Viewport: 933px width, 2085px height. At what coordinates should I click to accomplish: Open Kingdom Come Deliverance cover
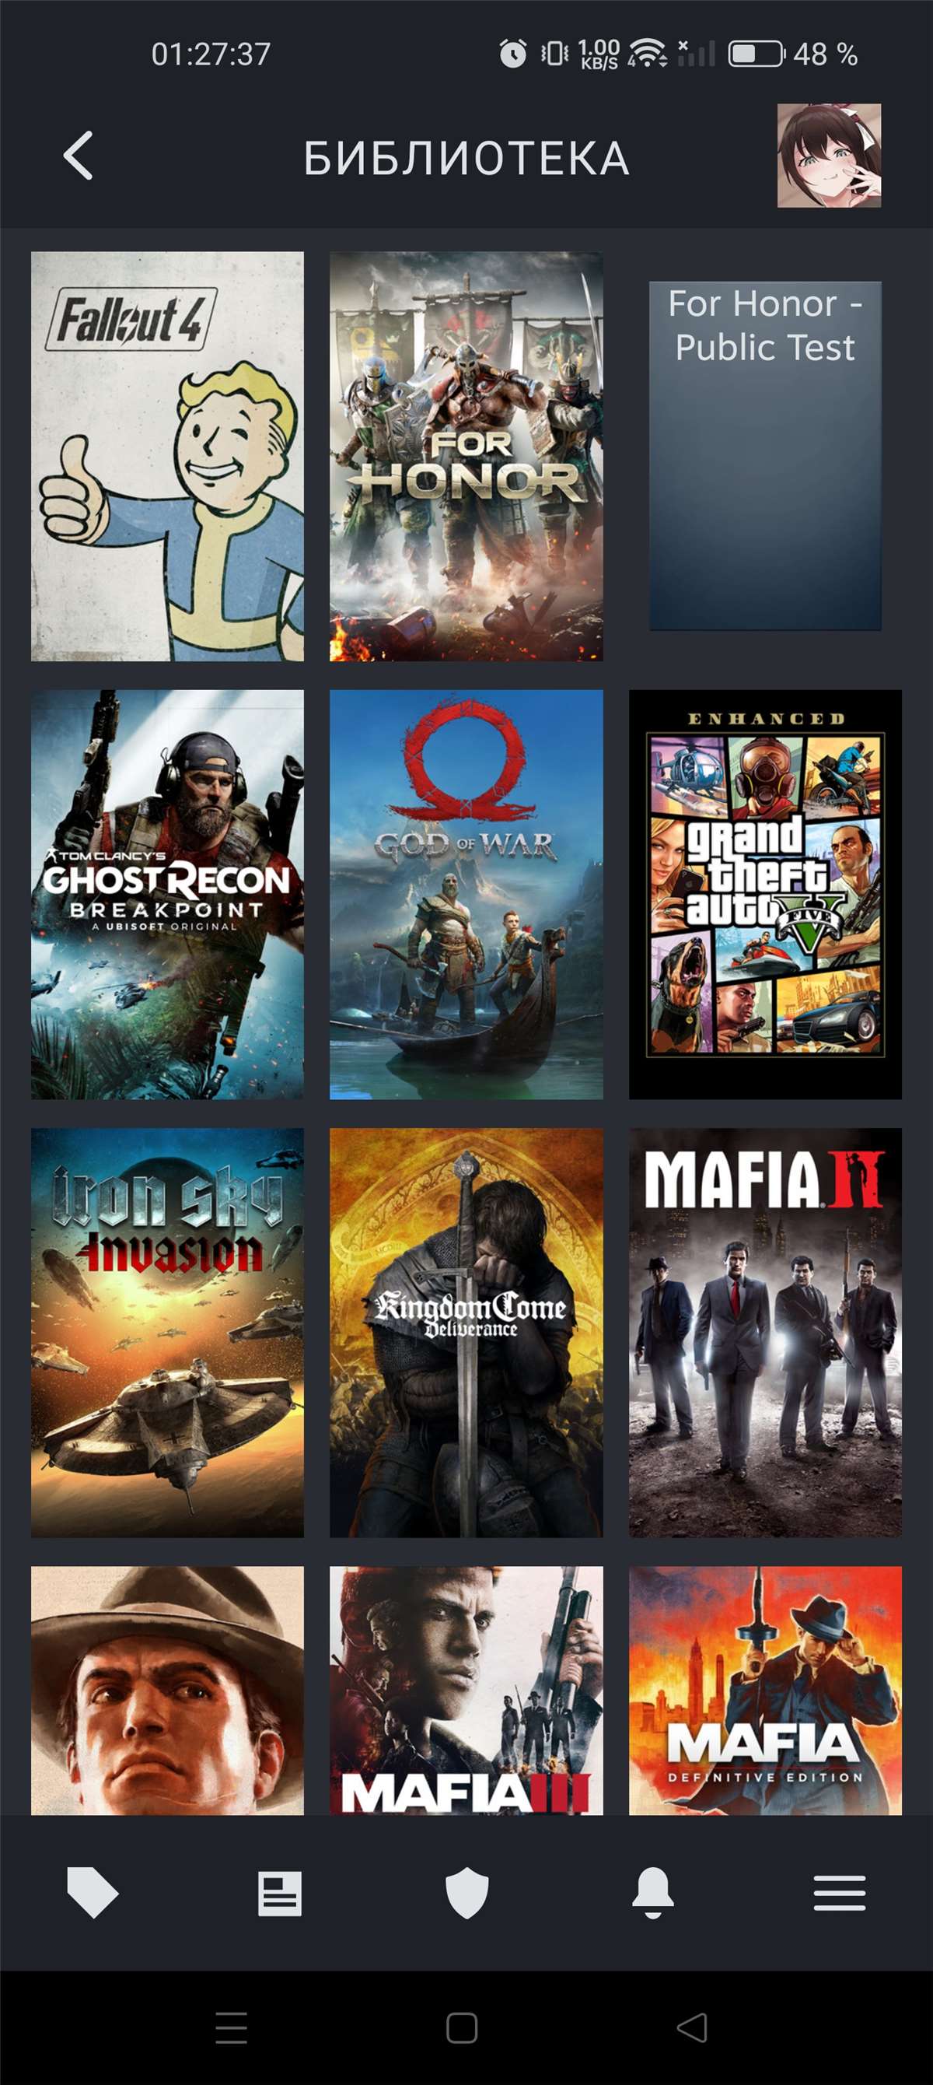[x=466, y=1333]
